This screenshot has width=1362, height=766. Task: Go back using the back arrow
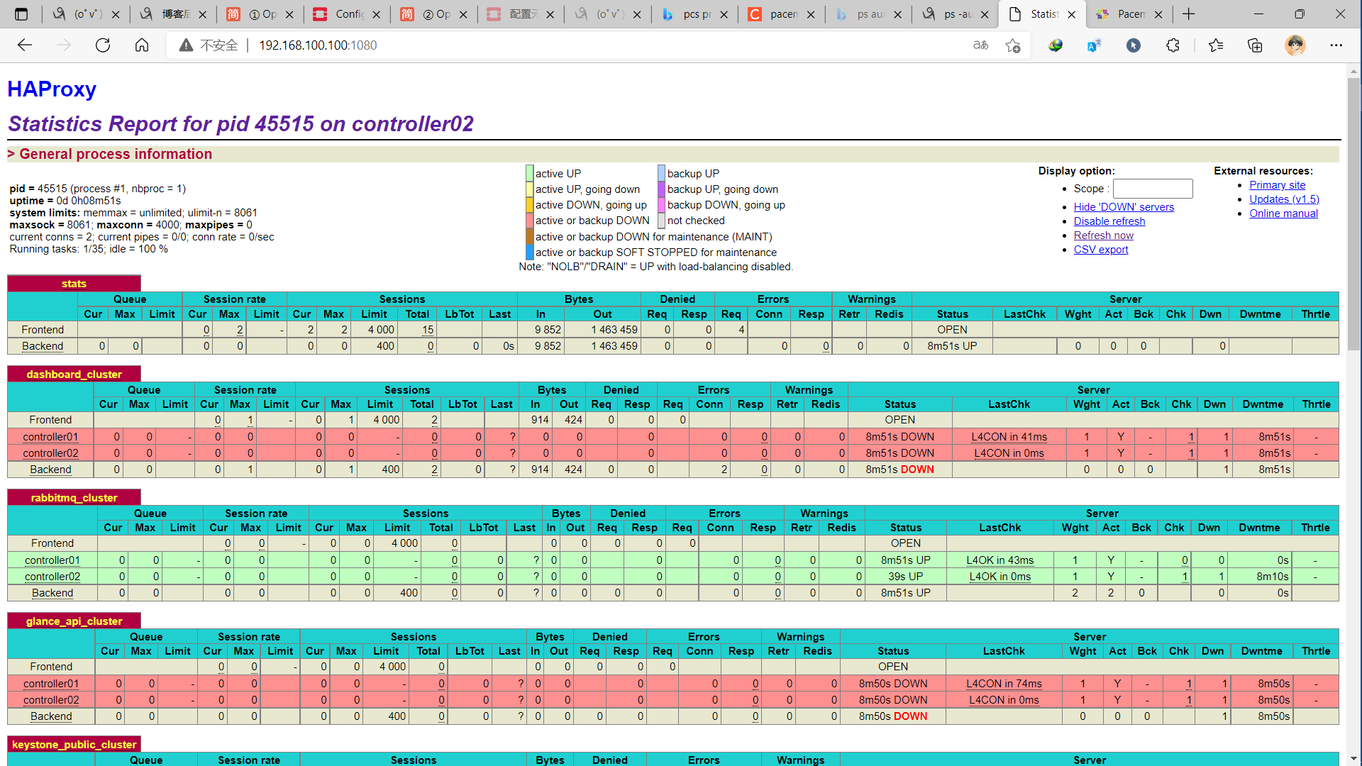point(25,45)
